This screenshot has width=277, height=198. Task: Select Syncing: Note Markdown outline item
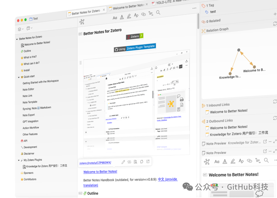click(37, 108)
